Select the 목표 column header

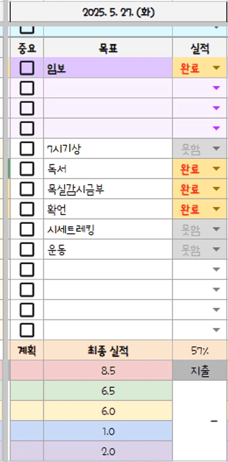coord(108,48)
